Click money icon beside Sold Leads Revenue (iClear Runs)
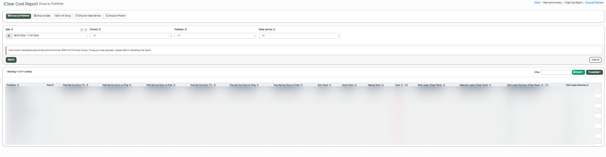The width and height of the screenshot is (606, 157). [x=547, y=85]
